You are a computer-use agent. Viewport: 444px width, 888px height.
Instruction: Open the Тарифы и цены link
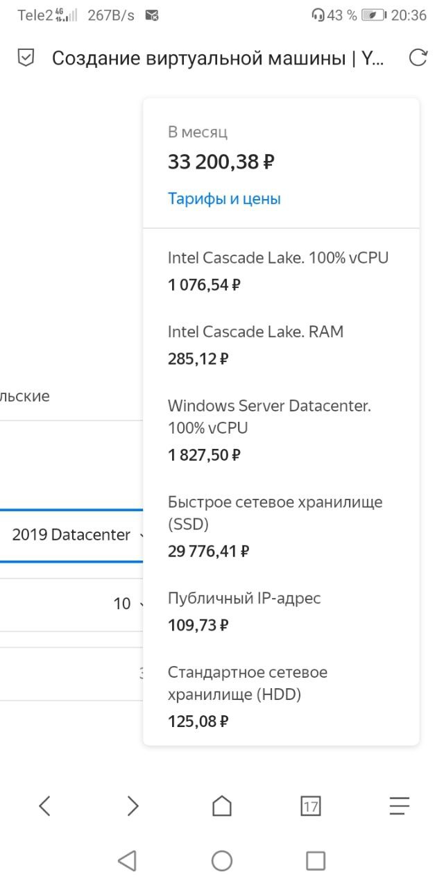[224, 199]
